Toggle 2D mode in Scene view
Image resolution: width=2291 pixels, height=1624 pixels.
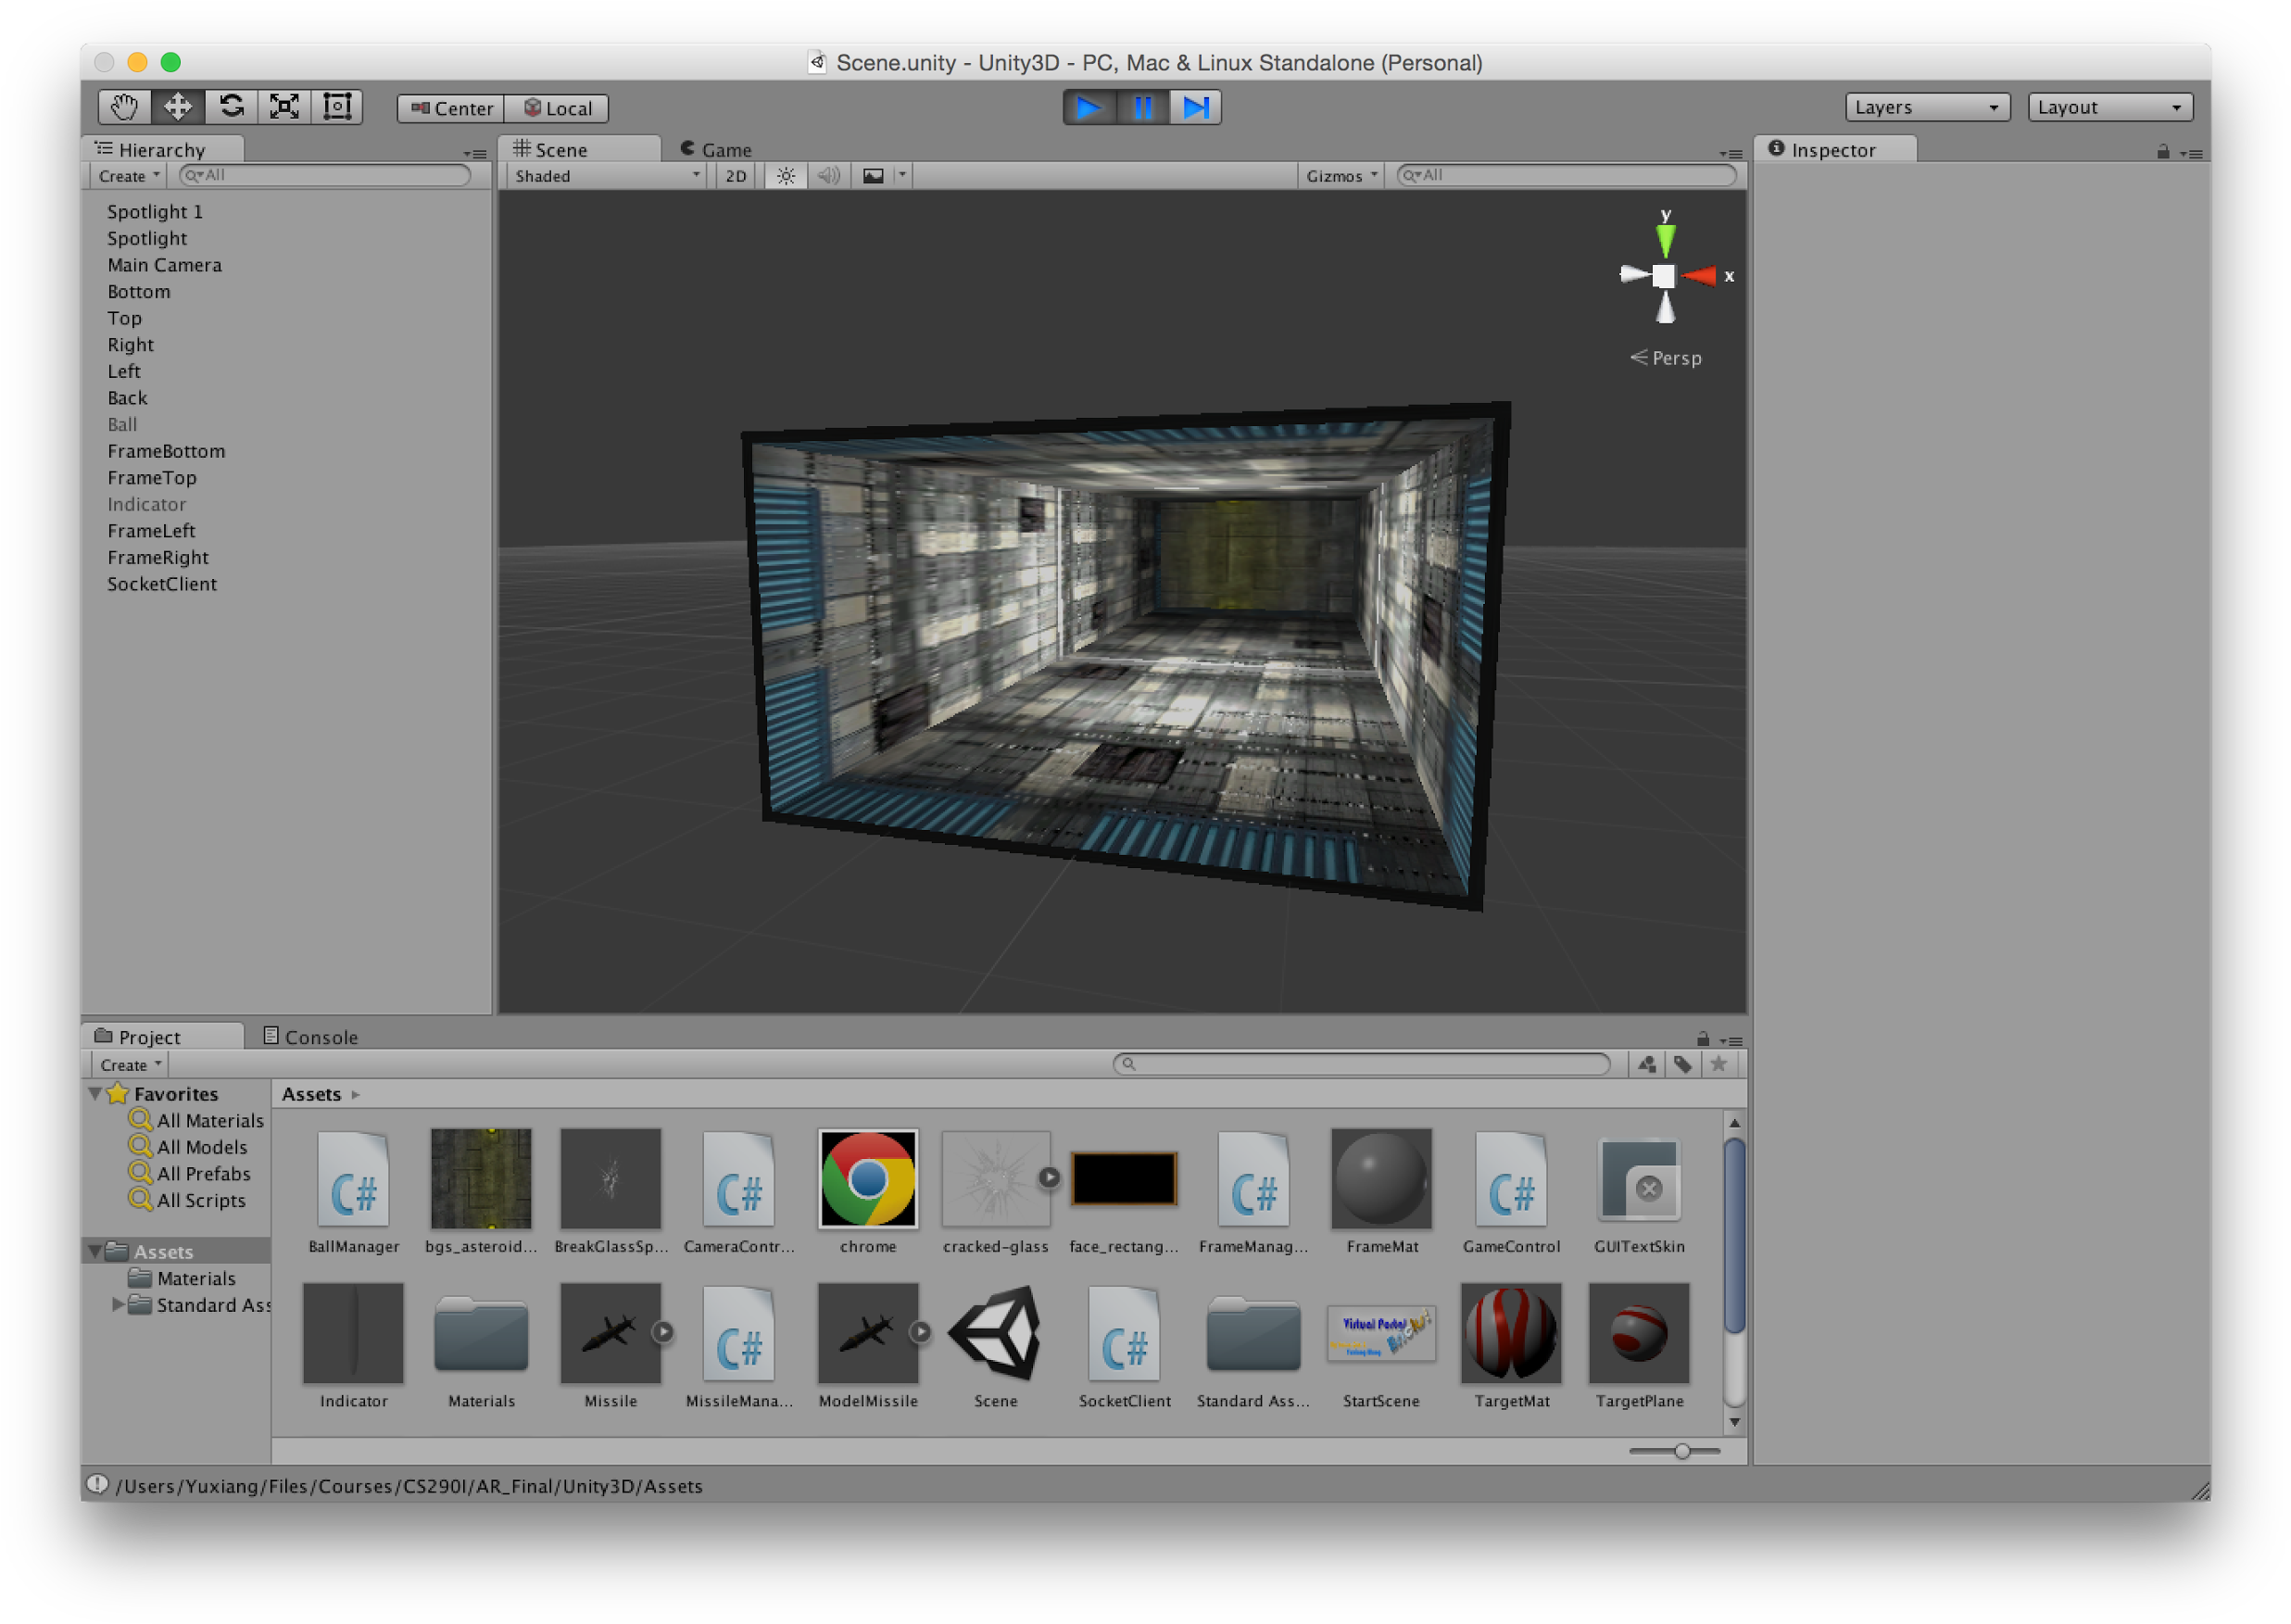point(735,176)
